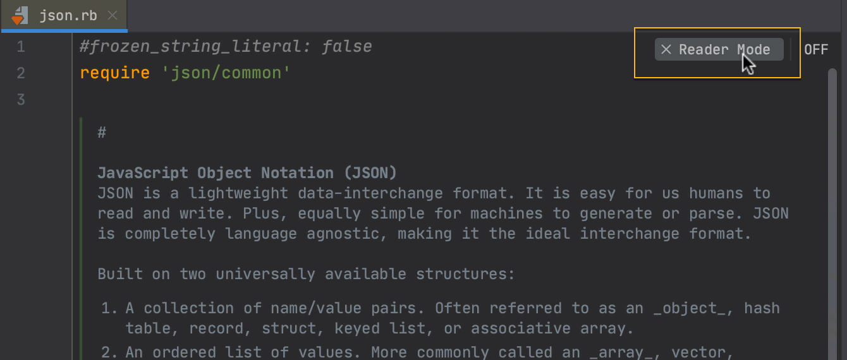Viewport: 847px width, 360px height.
Task: Open the OFF inspections widget
Action: tap(816, 50)
